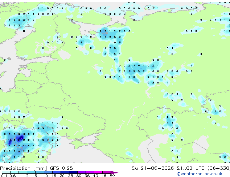Select the legend swatch between 5 and 10
230x177 pixels.
point(40,172)
